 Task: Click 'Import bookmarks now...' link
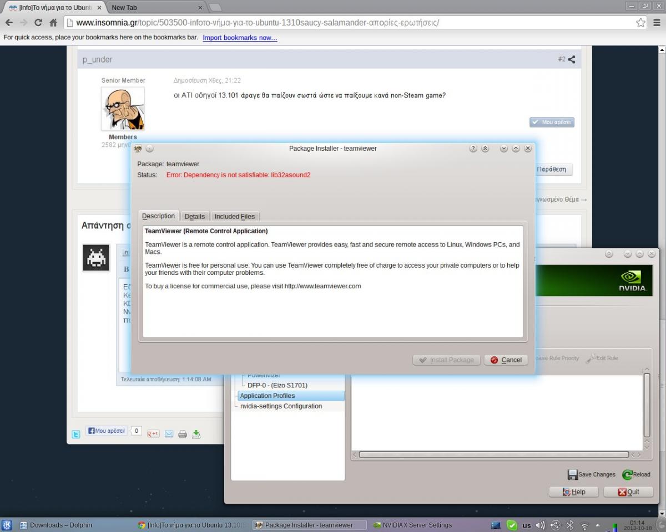[x=240, y=38]
